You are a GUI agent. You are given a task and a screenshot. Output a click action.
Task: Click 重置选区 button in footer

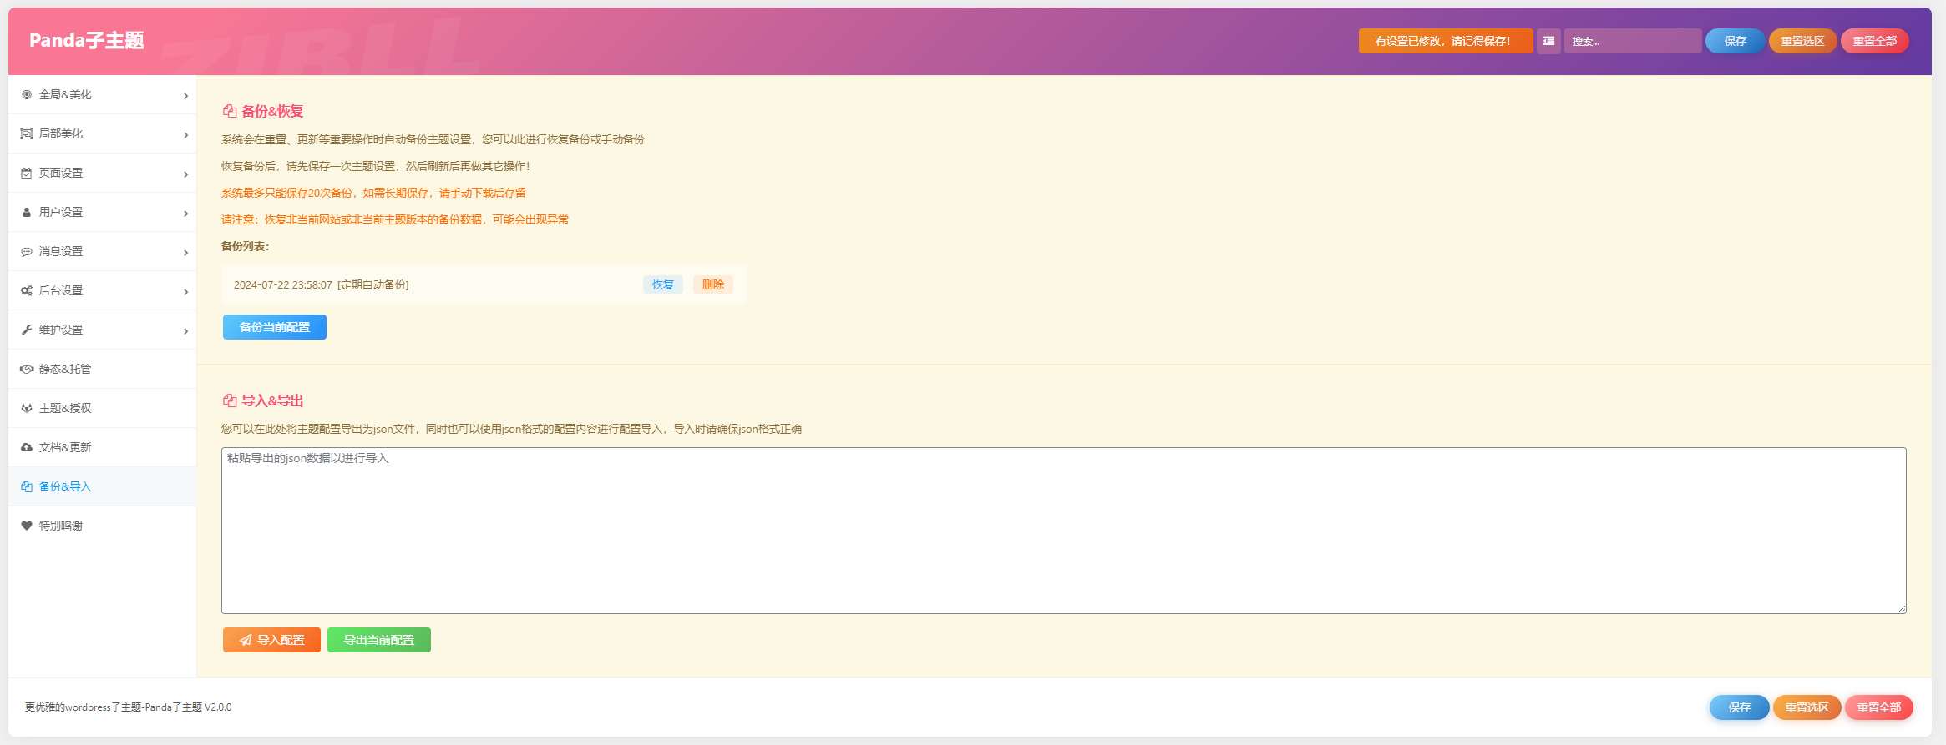[x=1807, y=707]
